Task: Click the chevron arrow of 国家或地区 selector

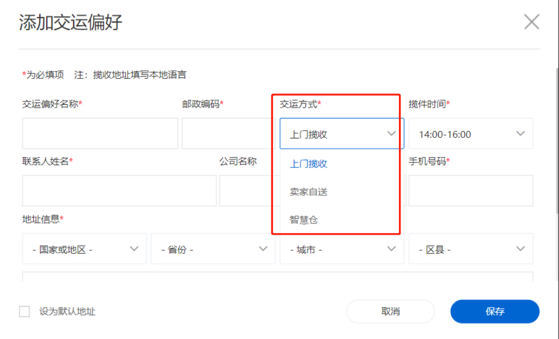Action: click(134, 249)
